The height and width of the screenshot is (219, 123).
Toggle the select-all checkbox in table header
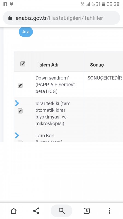pyautogui.click(x=23, y=64)
